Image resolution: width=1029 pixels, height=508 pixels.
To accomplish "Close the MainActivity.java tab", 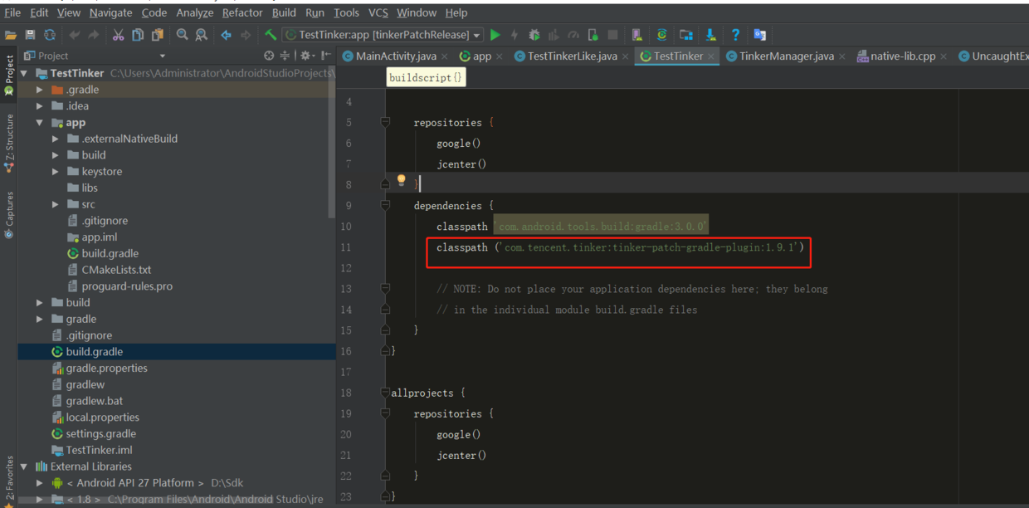I will (445, 56).
